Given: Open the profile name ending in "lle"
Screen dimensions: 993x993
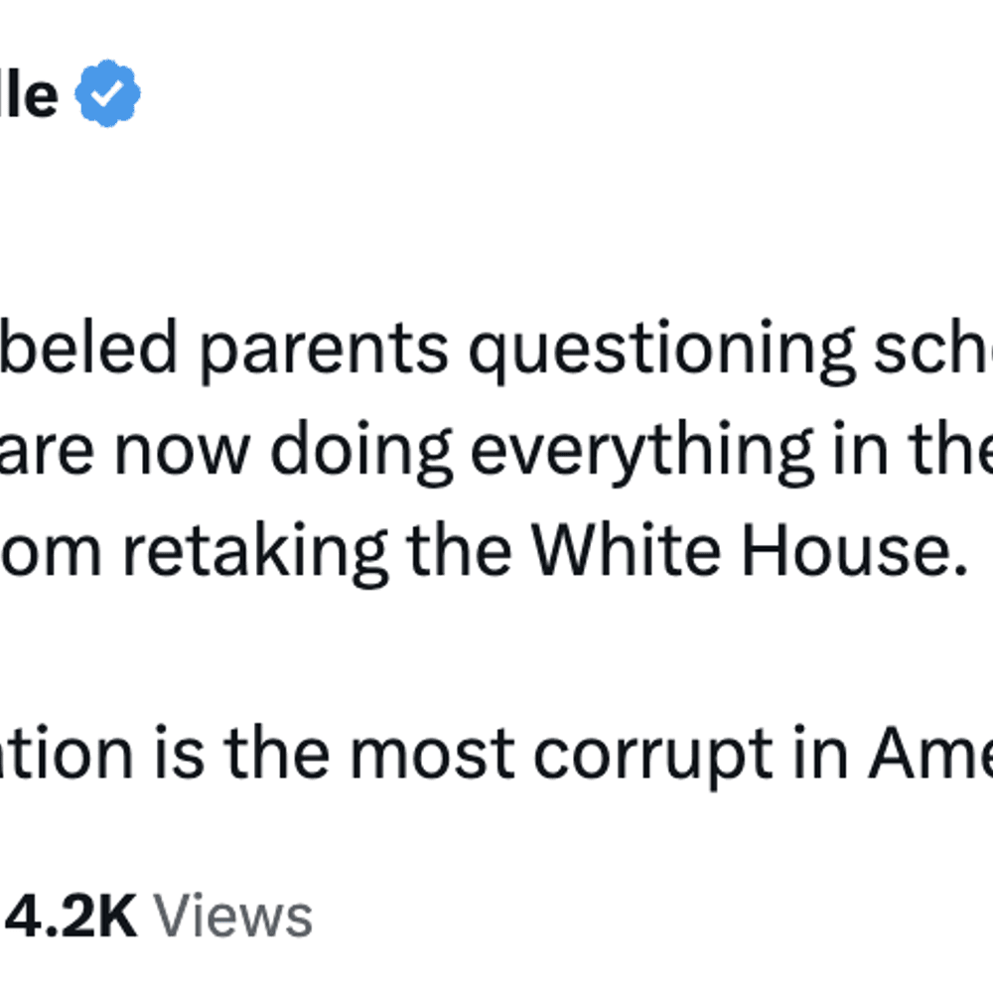Looking at the screenshot, I should [x=29, y=95].
